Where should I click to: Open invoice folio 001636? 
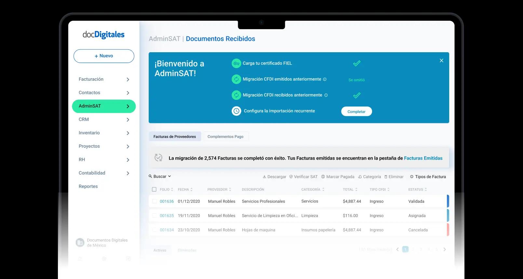tap(167, 201)
